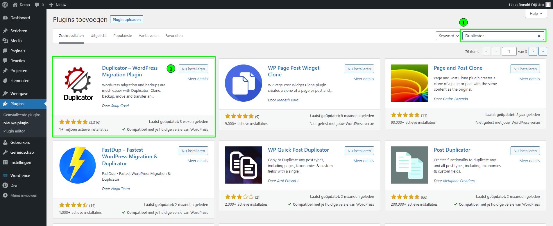Click the WP Page Post Widget Clone icon
The image size is (553, 226).
click(244, 83)
